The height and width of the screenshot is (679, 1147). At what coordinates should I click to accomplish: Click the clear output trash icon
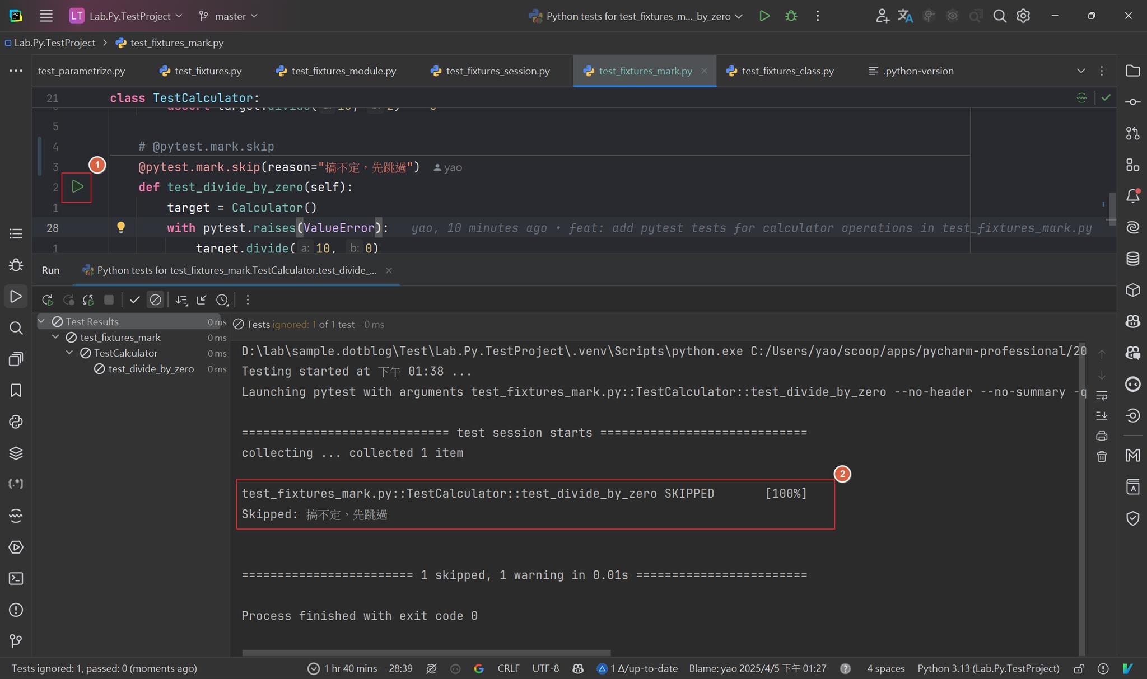coord(1102,457)
